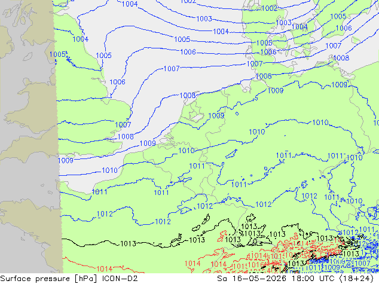The height and width of the screenshot is (293, 379).
Task: Click the "(18+24)" forecast offset text
Action: click(356, 279)
